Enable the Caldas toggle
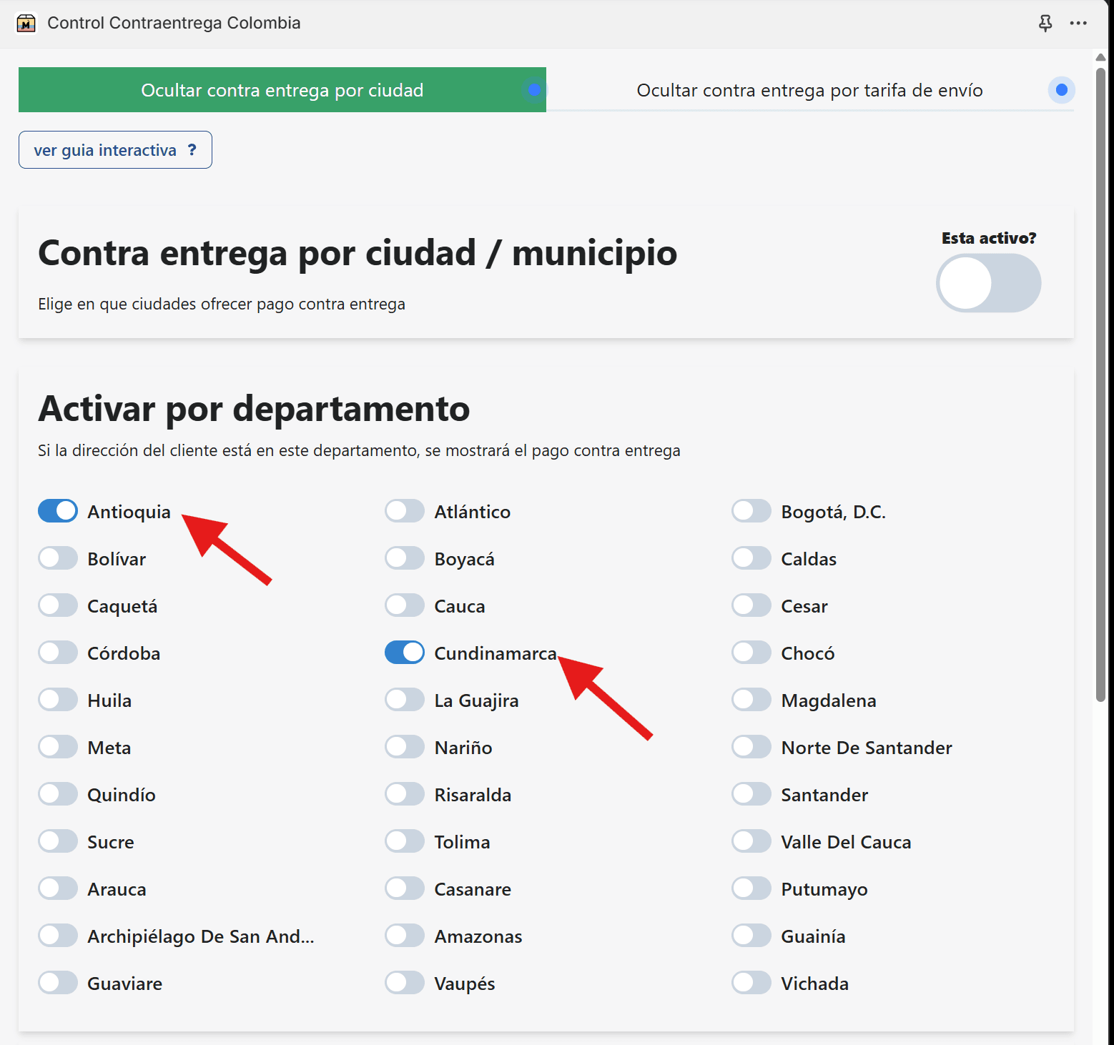Screen dimensions: 1114x1045 751,558
